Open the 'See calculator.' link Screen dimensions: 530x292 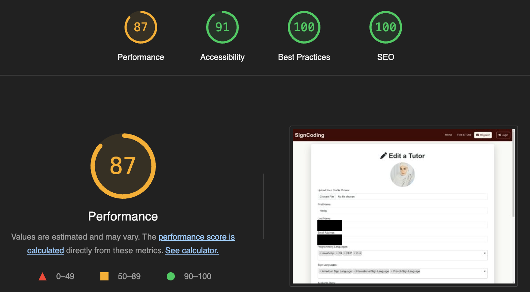pyautogui.click(x=192, y=250)
